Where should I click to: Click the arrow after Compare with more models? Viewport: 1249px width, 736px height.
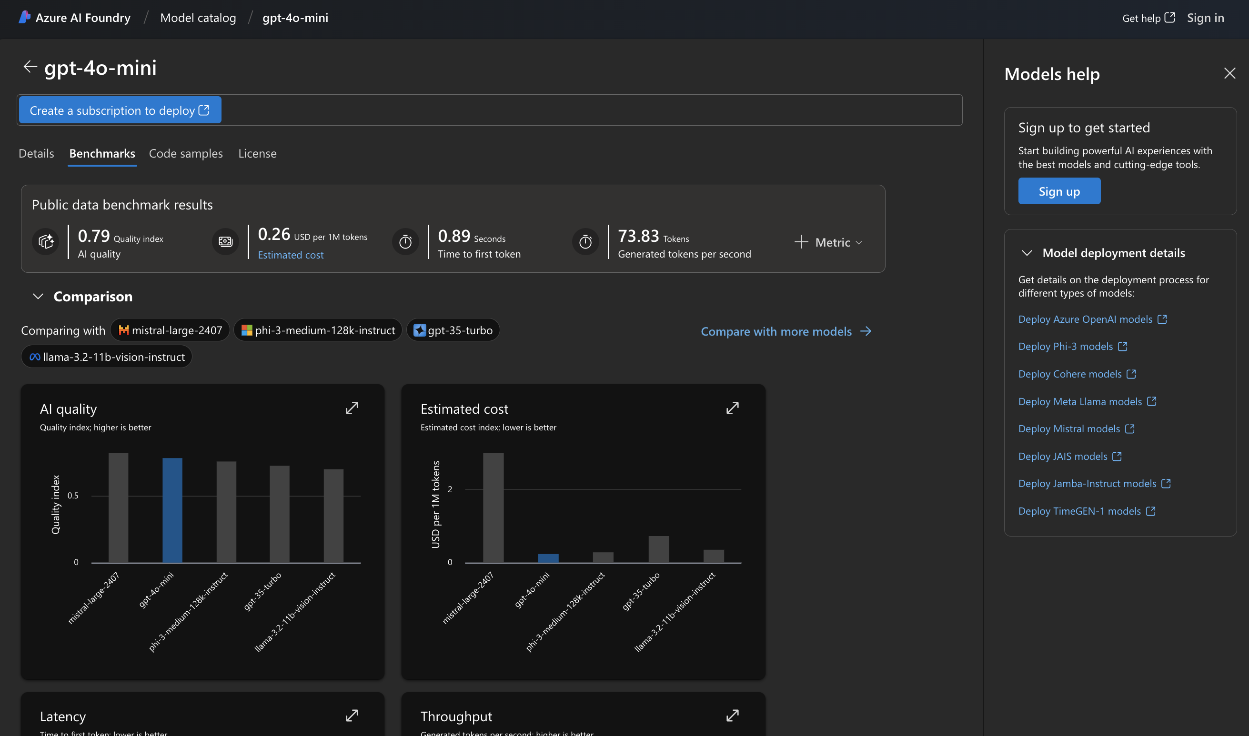866,331
